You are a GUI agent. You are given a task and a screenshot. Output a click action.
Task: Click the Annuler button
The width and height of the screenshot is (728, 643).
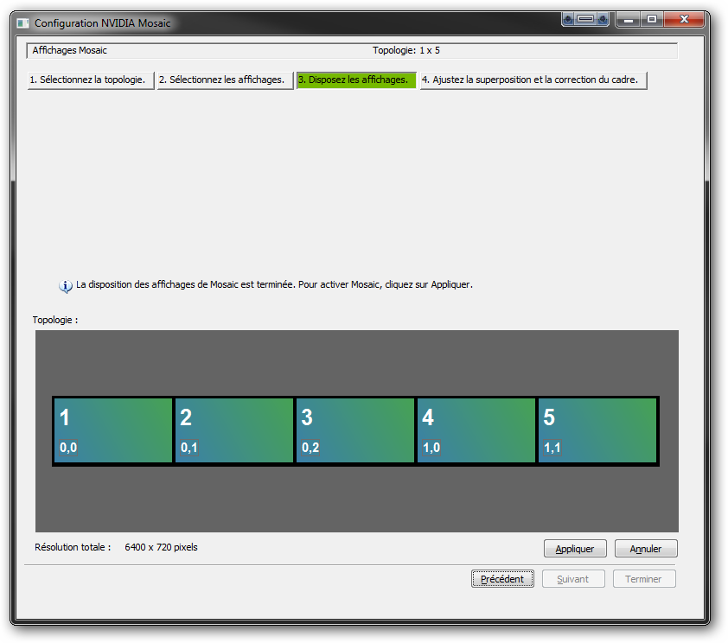coord(646,549)
